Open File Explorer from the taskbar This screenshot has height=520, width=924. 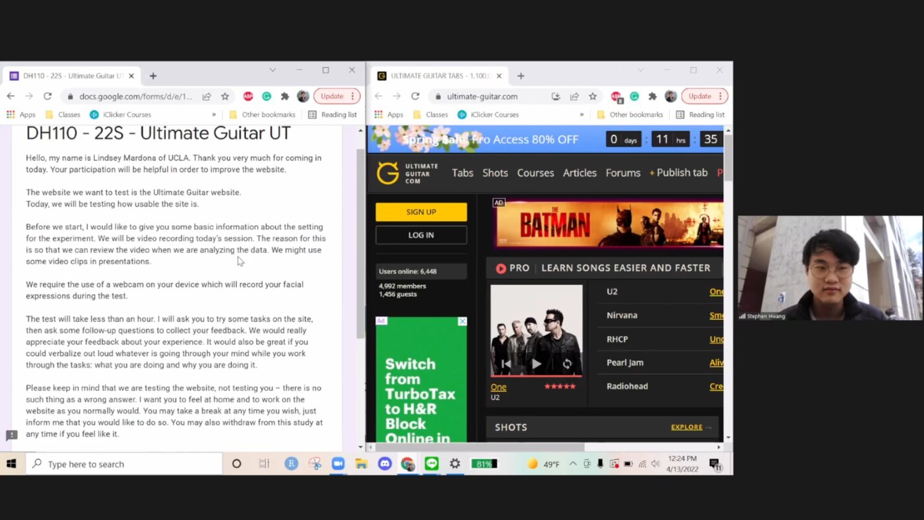click(361, 464)
